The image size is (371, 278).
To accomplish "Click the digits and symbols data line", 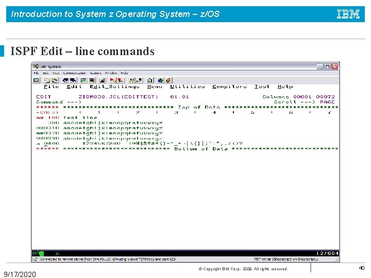I will point(162,144).
